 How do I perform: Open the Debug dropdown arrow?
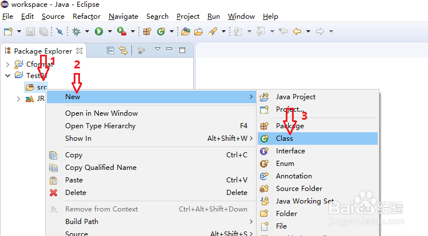click(87, 31)
